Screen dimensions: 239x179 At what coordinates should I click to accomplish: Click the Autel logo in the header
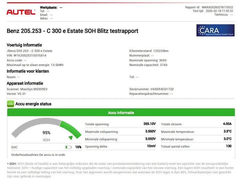[21, 12]
